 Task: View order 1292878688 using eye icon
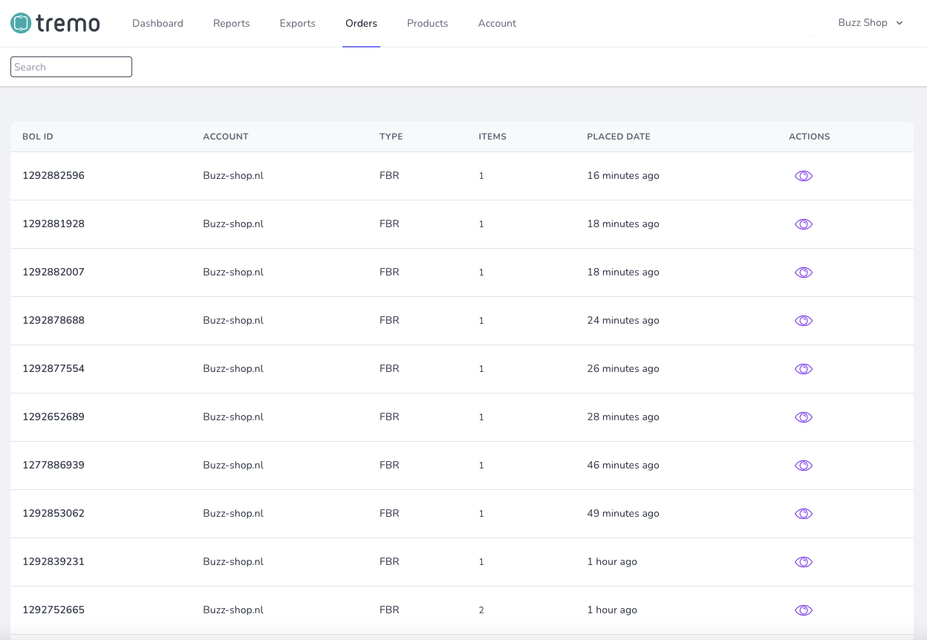[804, 321]
